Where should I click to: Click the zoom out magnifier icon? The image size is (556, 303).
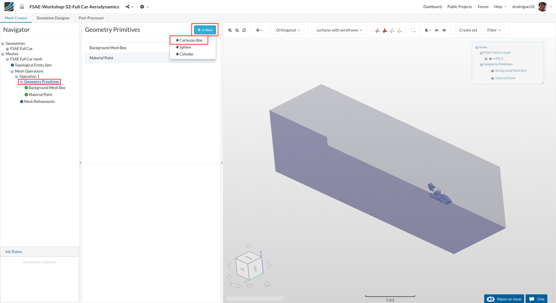(237, 30)
